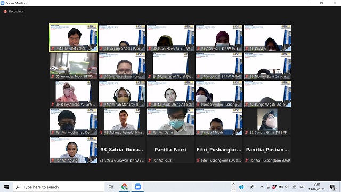Open the Windows Start menu
The height and width of the screenshot is (192, 341).
point(6,187)
